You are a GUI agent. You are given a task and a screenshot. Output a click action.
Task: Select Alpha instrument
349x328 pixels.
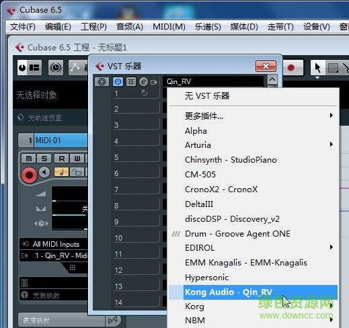point(253,130)
